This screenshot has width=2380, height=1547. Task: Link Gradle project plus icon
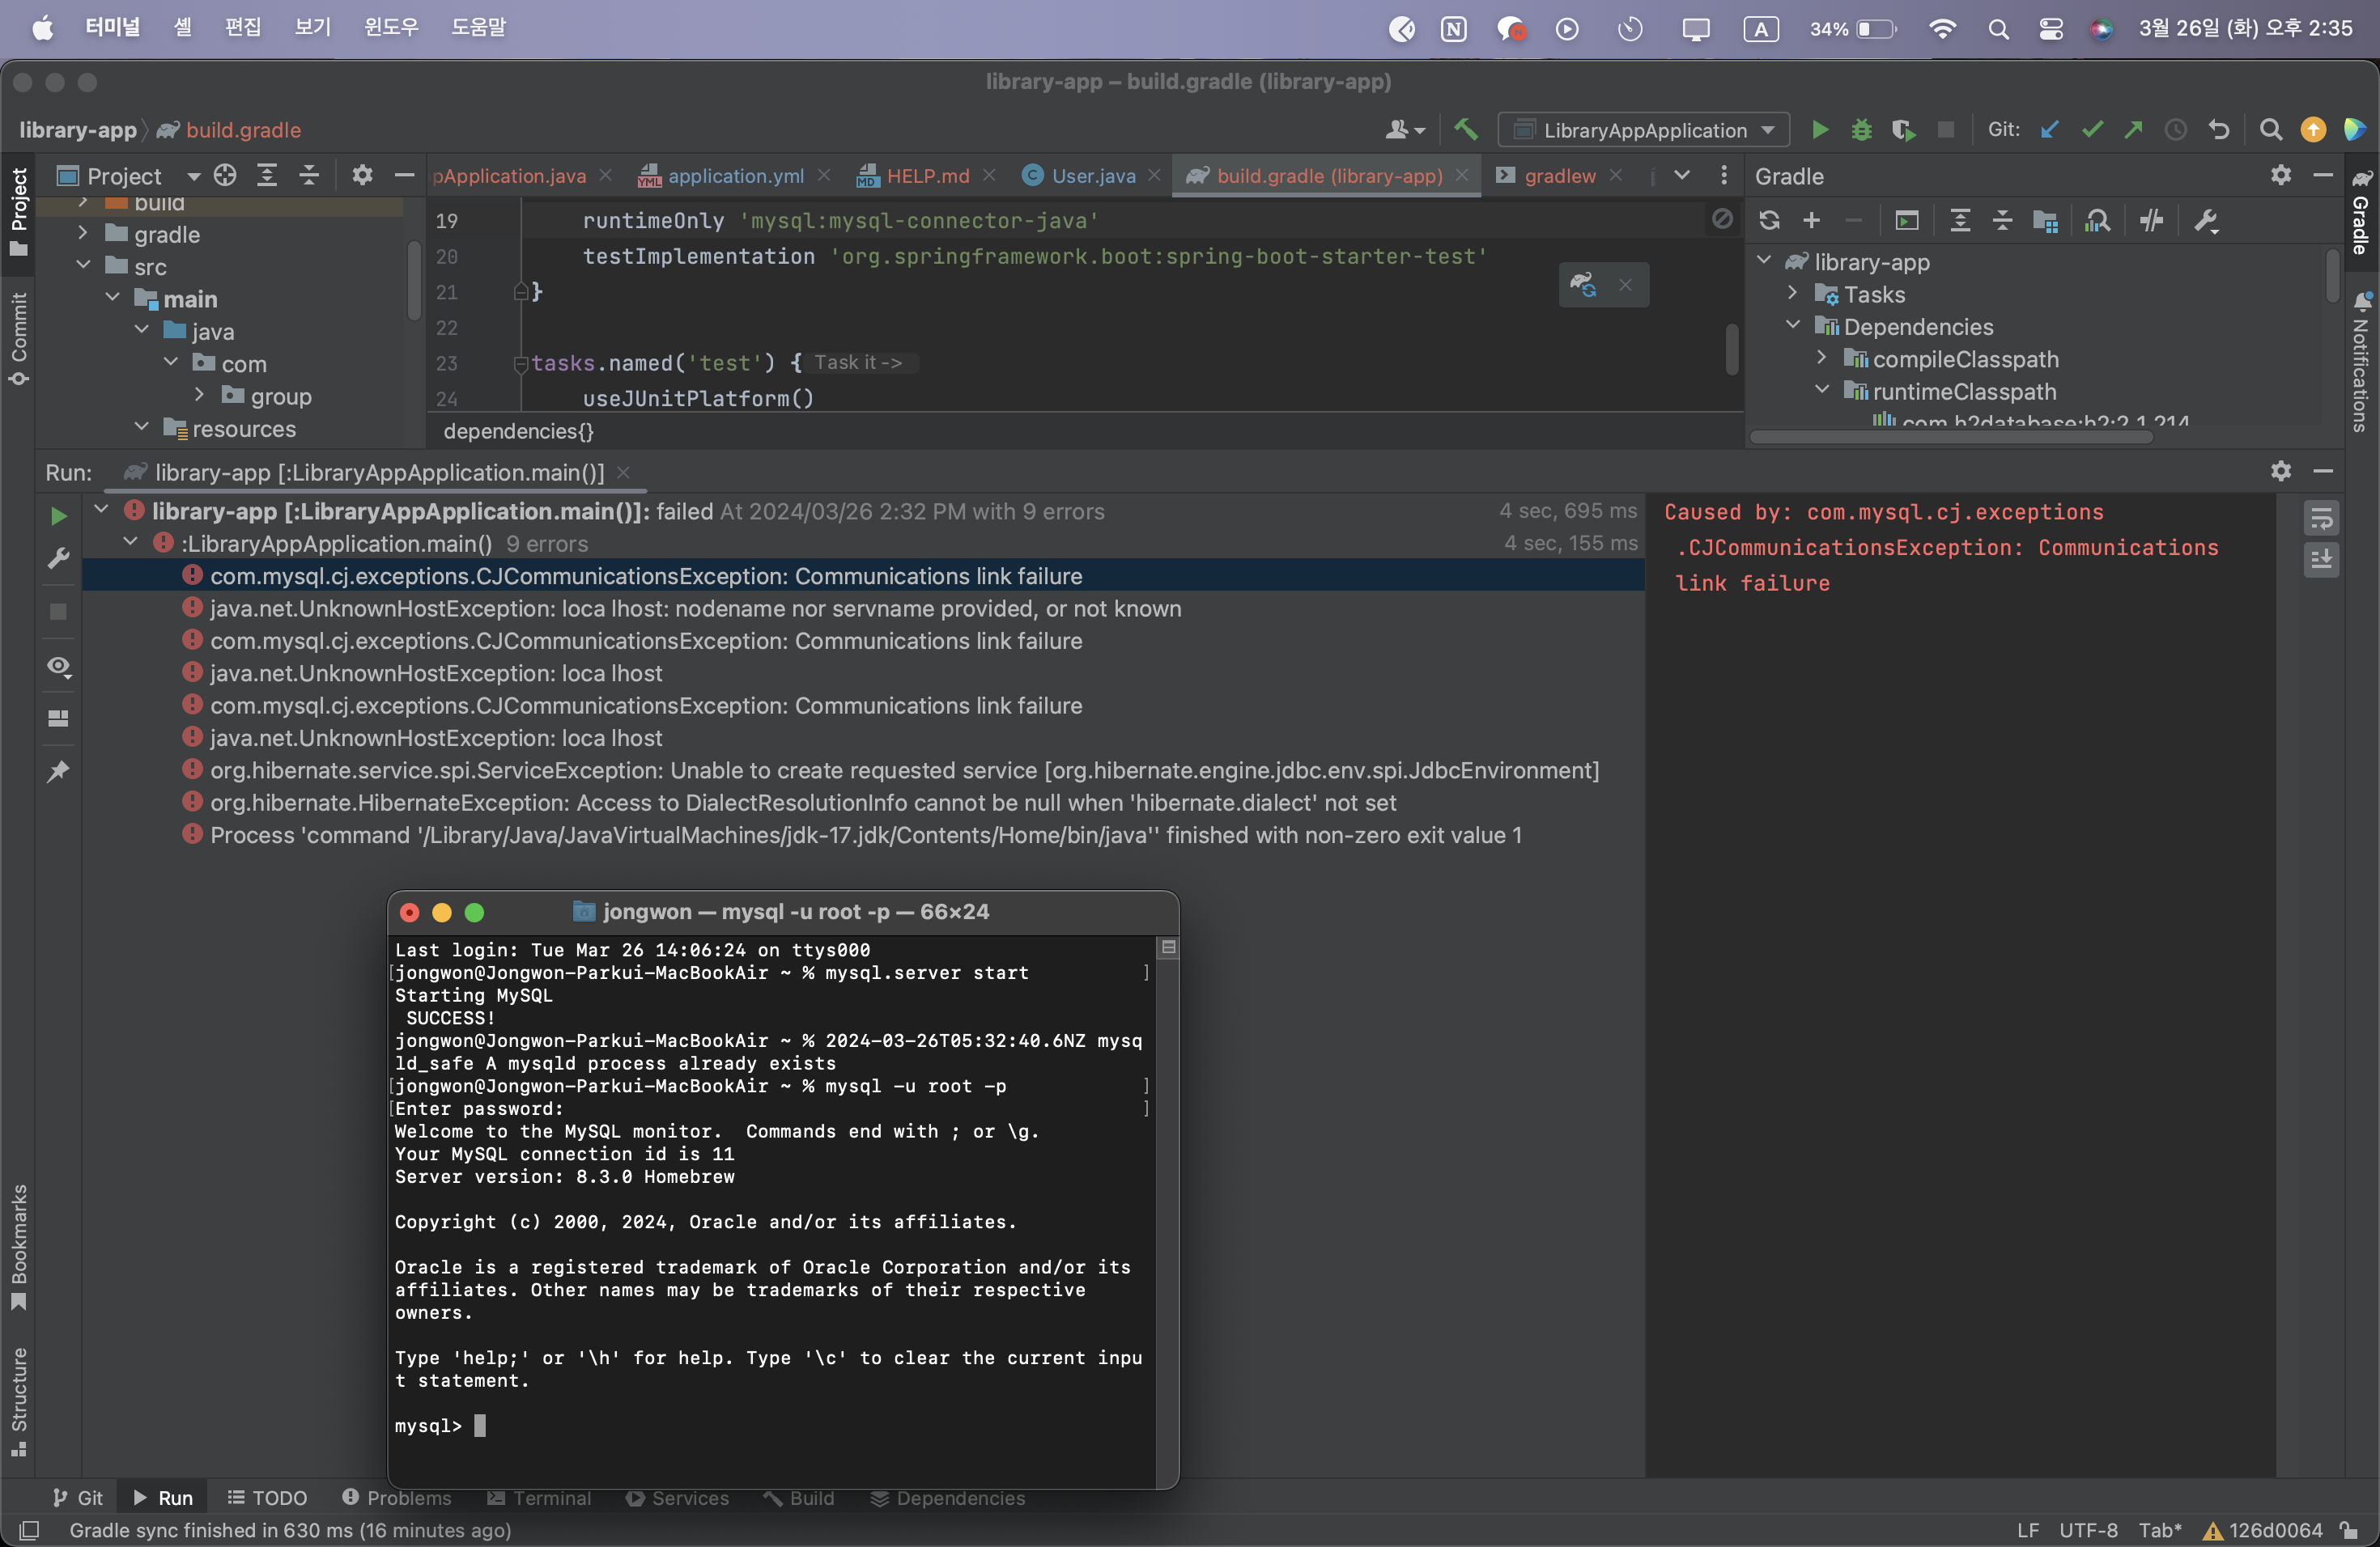[x=1811, y=221]
